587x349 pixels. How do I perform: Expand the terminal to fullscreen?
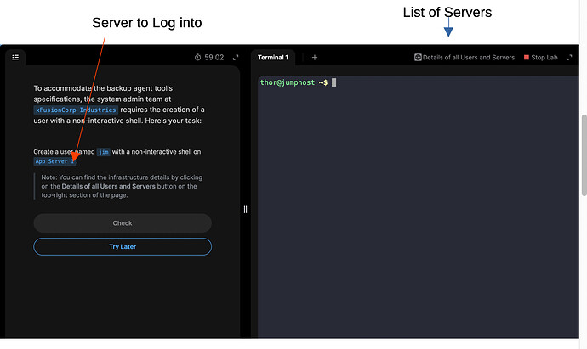pos(570,58)
